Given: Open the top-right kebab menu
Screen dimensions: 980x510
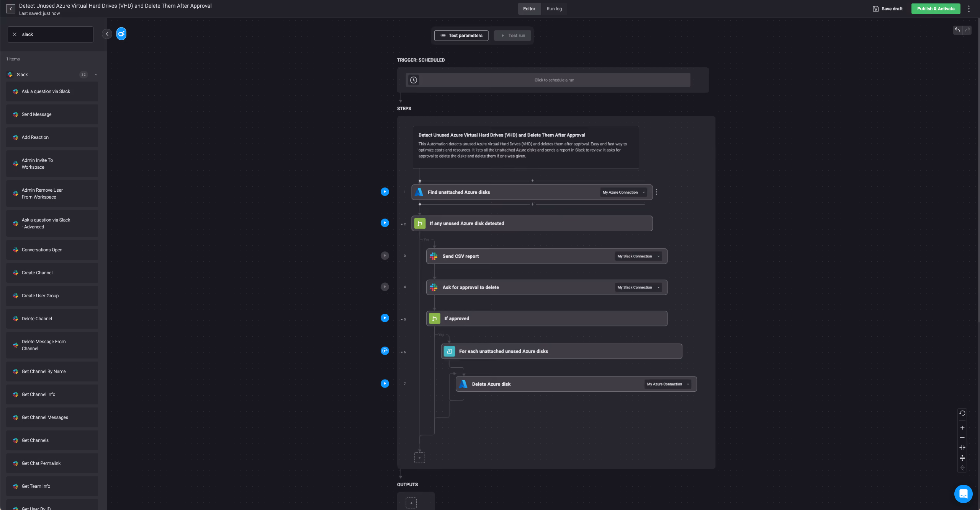Looking at the screenshot, I should 969,9.
